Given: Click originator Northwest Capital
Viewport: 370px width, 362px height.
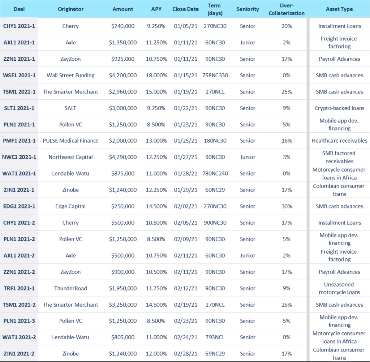Looking at the screenshot, I should 70,157.
